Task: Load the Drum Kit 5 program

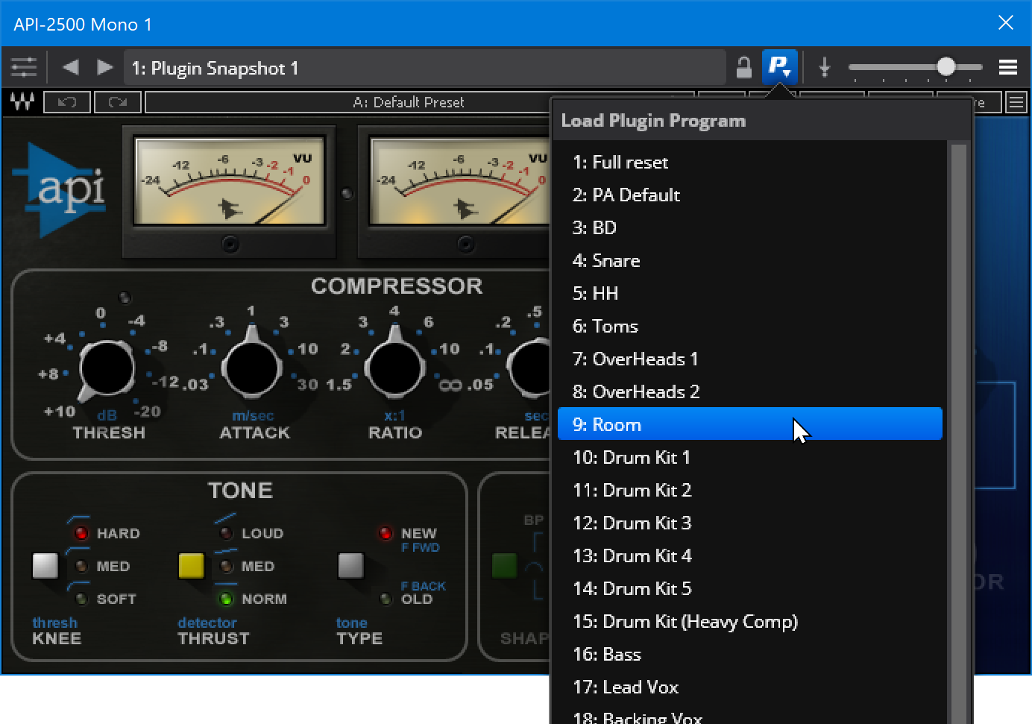Action: click(x=750, y=588)
